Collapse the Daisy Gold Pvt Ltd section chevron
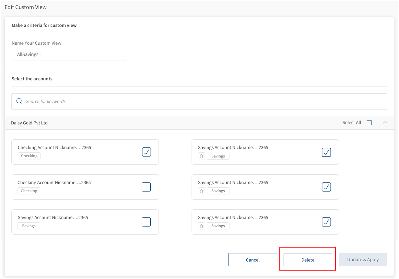399x279 pixels. click(x=385, y=123)
